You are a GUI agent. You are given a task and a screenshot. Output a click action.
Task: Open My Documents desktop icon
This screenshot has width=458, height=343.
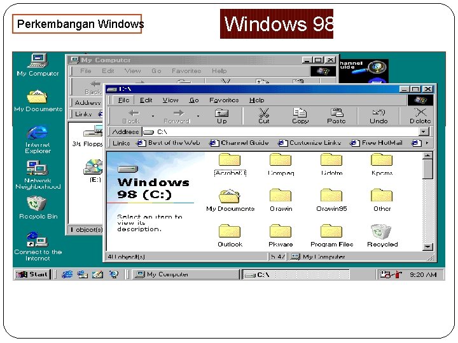(38, 100)
